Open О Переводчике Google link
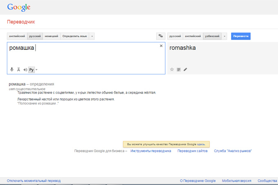The image size is (278, 185). [x=198, y=181]
